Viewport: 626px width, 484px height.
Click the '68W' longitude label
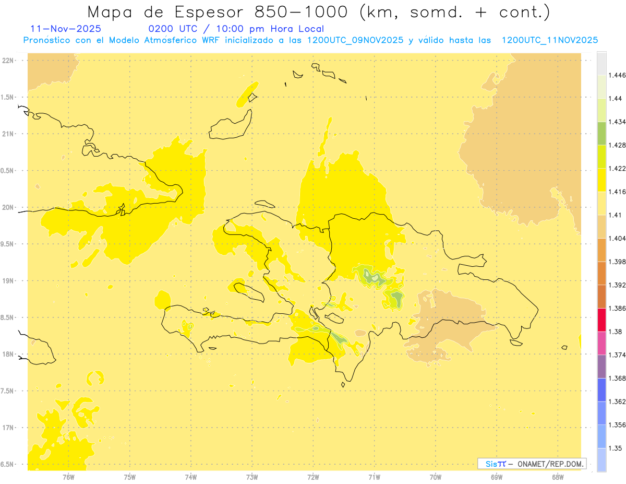click(x=558, y=477)
